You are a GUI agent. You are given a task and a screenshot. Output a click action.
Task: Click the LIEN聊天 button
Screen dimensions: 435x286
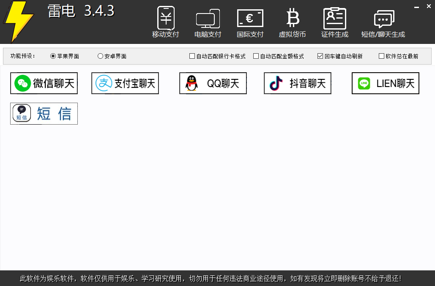coord(386,83)
